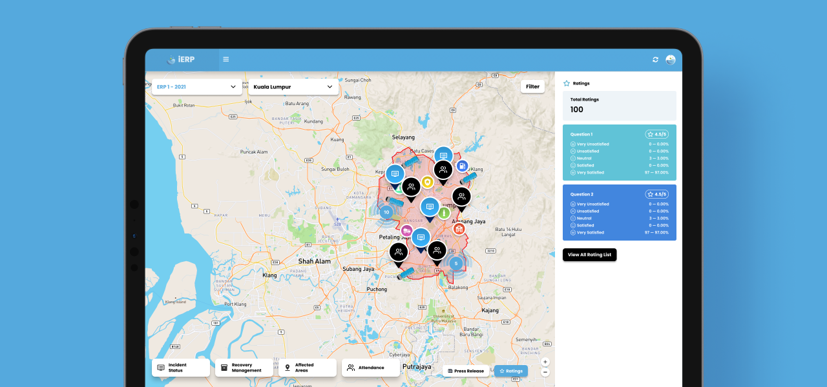Click the yellow shield home marker

[x=427, y=183]
